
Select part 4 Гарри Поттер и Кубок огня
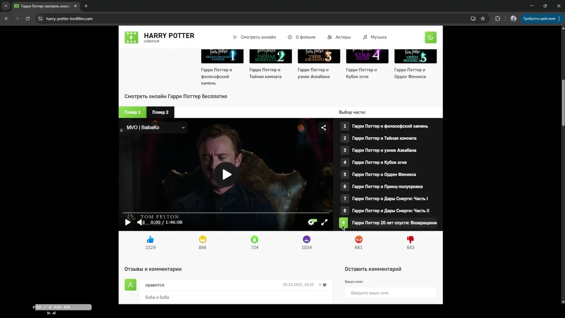(x=388, y=162)
